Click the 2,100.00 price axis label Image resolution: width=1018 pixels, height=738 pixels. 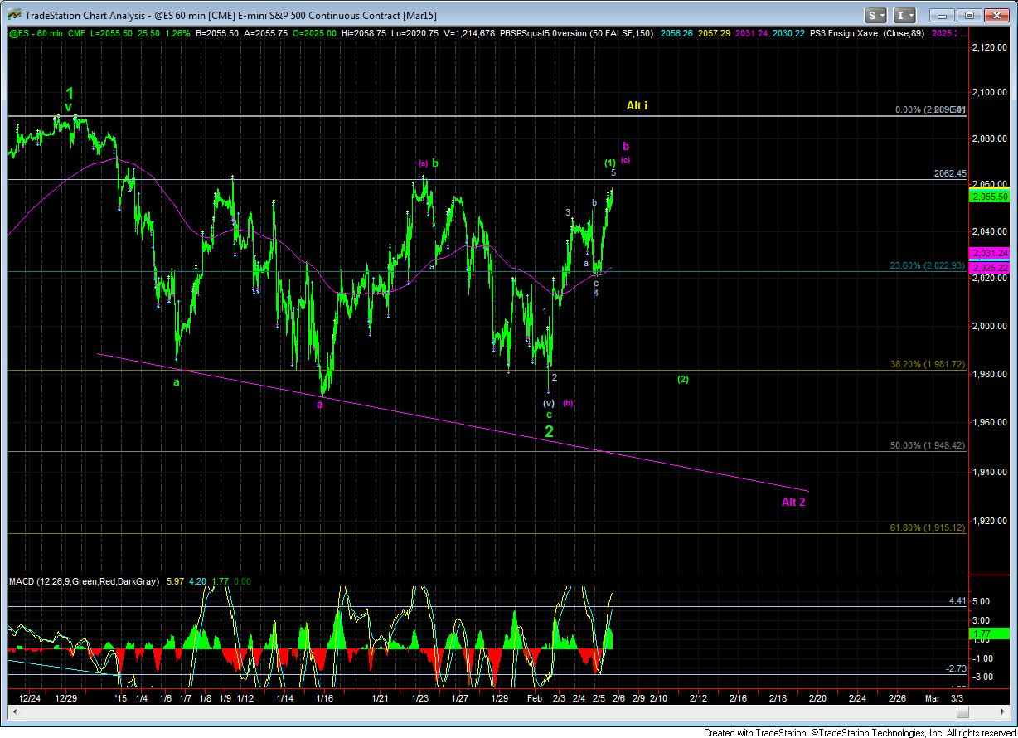tap(988, 92)
